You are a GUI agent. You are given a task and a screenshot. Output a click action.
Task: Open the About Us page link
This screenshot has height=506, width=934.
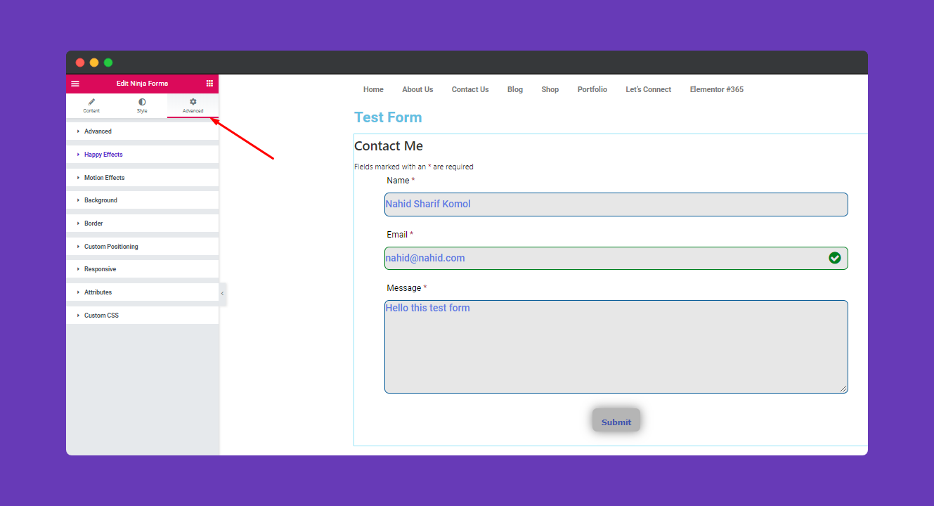click(x=417, y=89)
